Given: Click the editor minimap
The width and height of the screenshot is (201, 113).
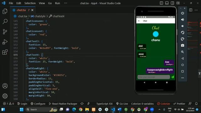Looking at the screenshot, I should pos(193,36).
